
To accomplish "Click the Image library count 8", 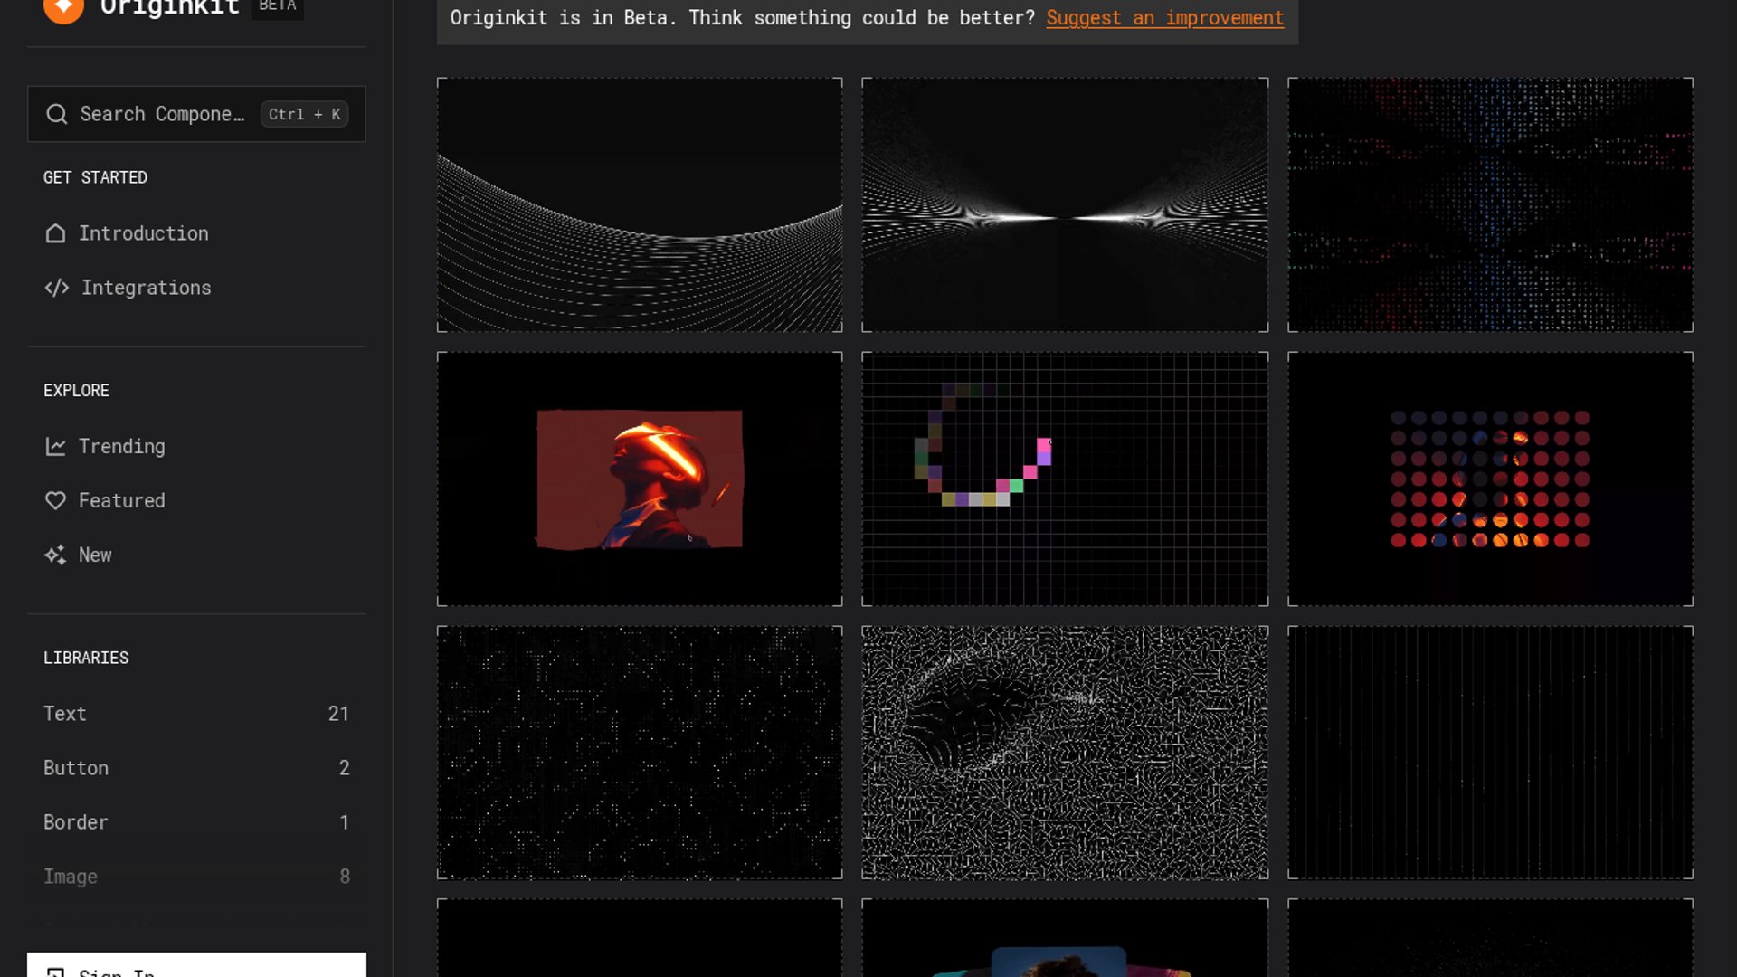I will coord(345,877).
